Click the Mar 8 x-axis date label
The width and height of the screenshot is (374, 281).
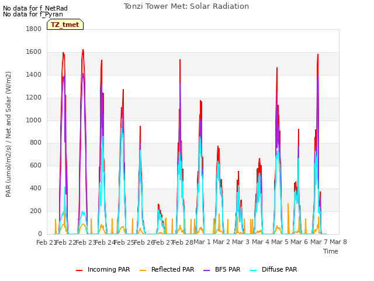click(x=338, y=242)
